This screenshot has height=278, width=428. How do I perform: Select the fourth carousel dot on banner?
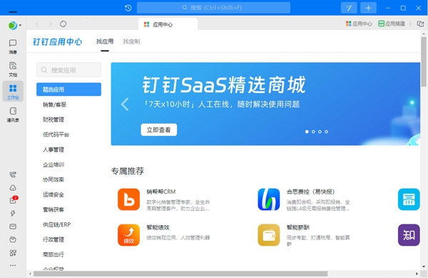[x=327, y=131]
